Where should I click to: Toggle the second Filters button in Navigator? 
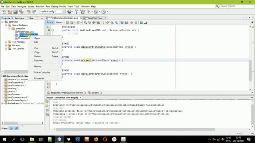click(17, 128)
